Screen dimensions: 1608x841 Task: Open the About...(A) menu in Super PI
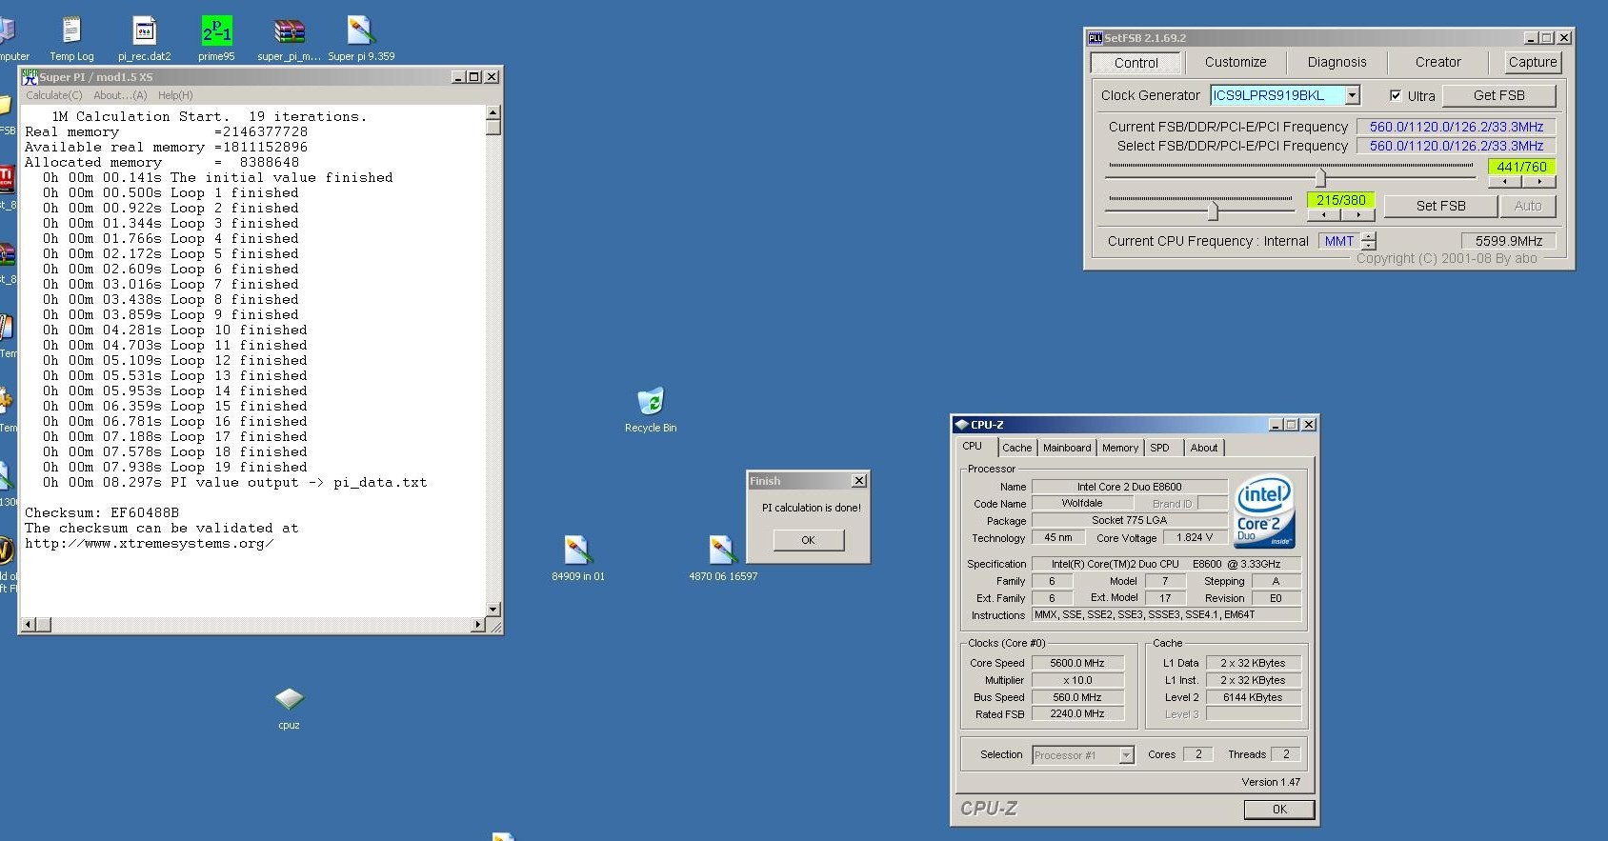tap(120, 95)
